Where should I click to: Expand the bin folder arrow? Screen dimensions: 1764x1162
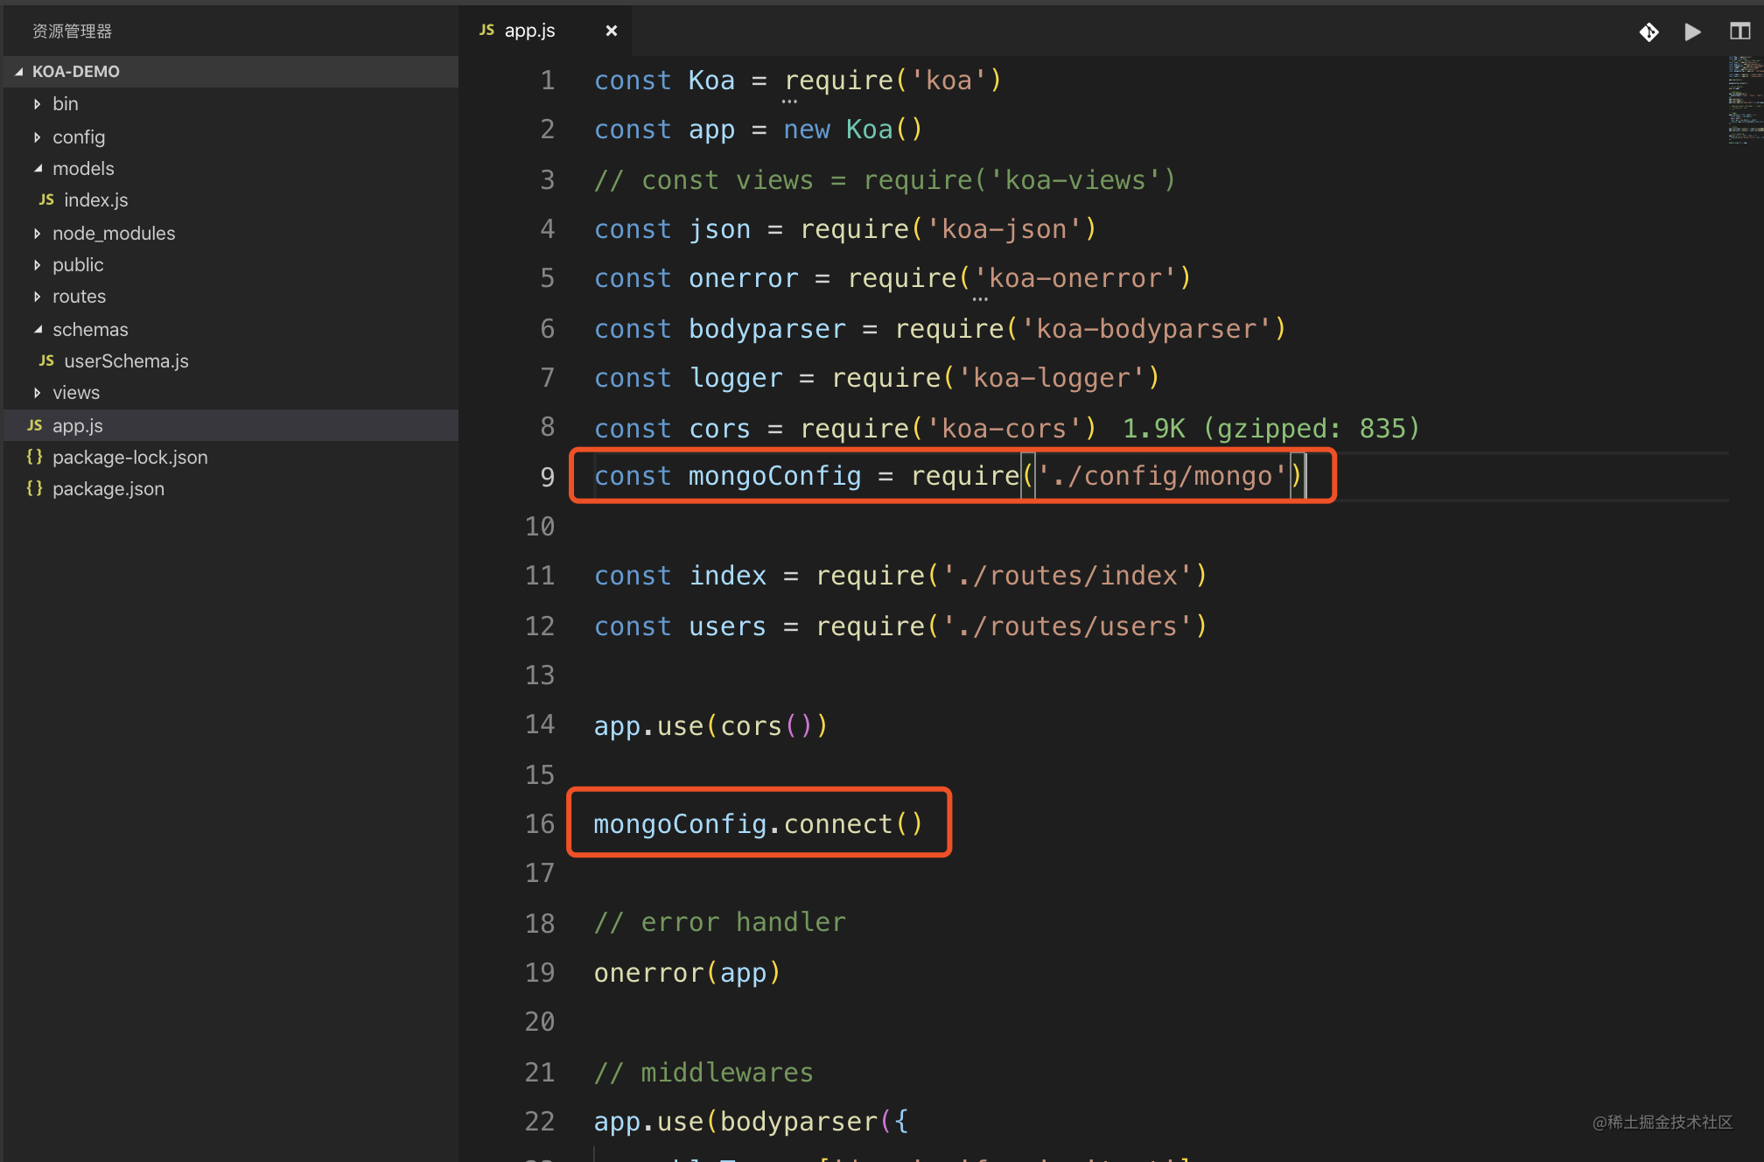click(37, 104)
